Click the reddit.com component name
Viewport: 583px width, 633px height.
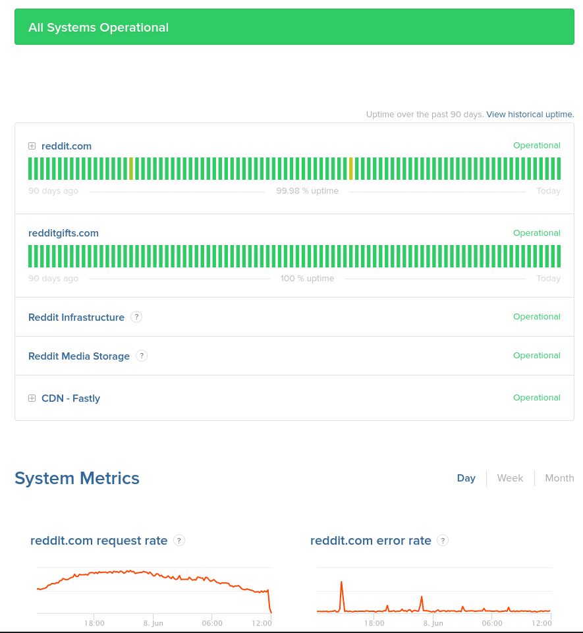point(67,146)
